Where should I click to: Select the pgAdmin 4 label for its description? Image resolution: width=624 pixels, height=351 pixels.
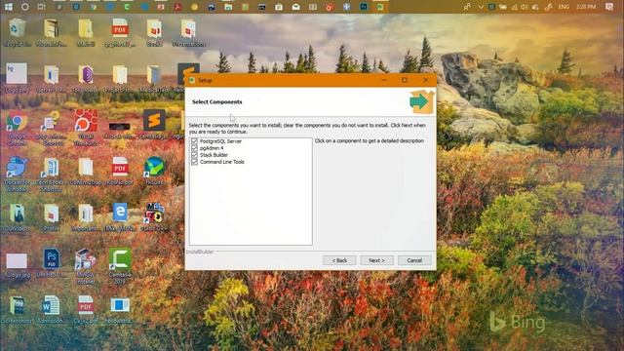click(212, 148)
